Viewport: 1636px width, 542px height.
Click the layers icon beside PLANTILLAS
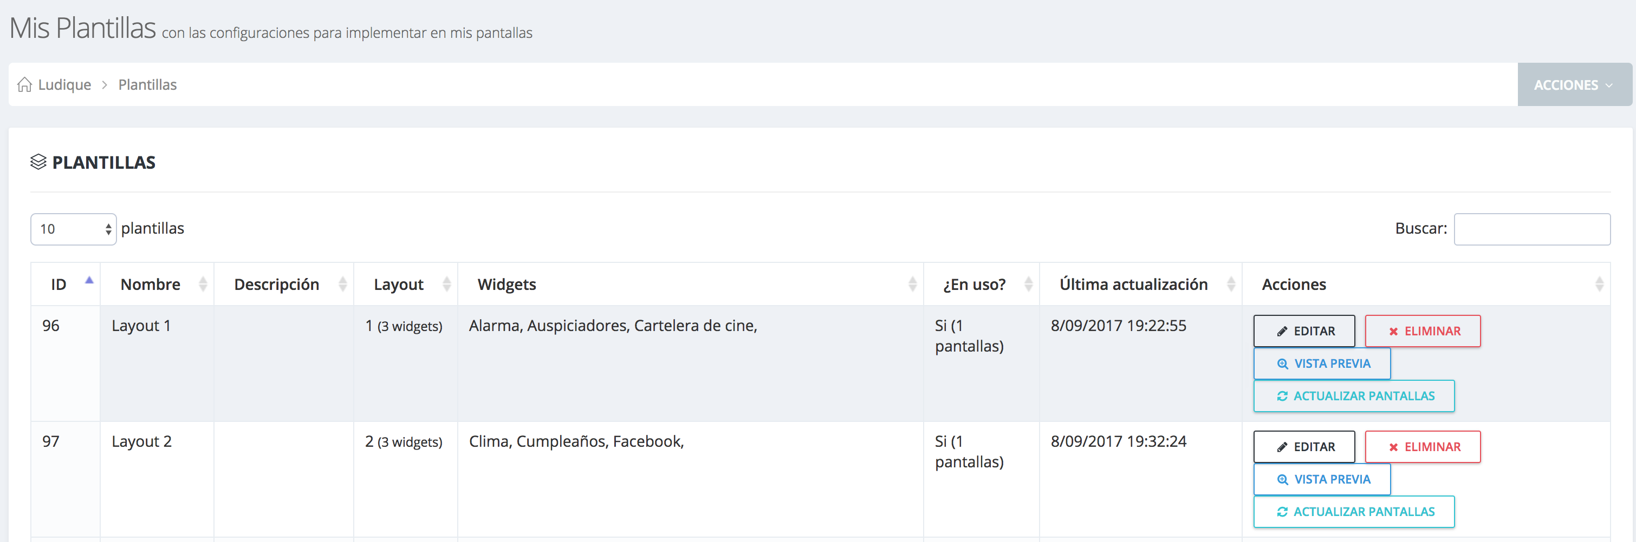38,162
